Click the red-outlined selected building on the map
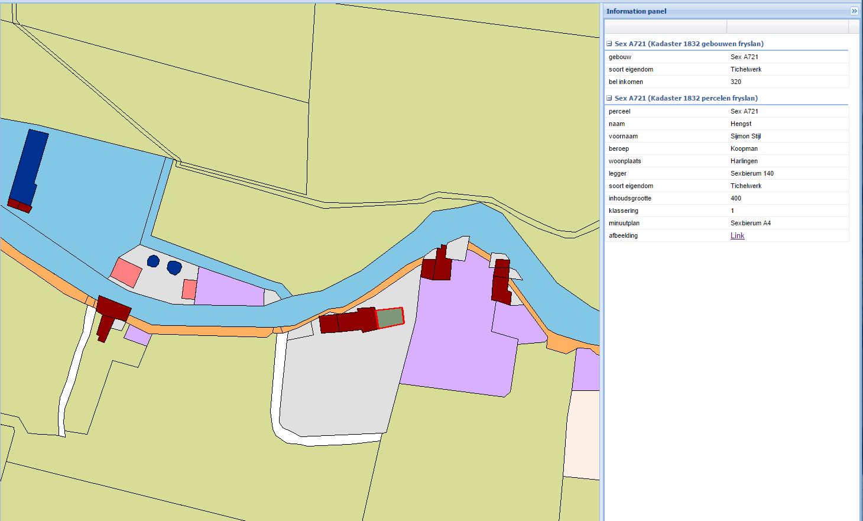This screenshot has width=863, height=521. click(x=390, y=318)
